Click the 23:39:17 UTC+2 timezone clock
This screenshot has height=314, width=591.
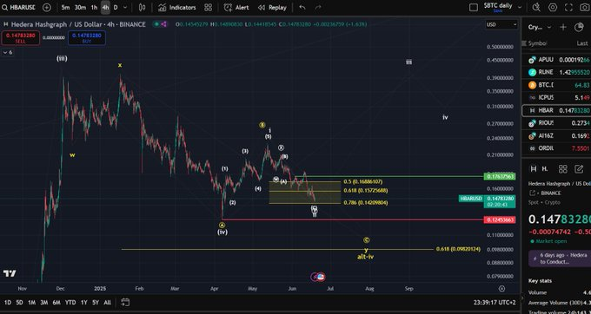[495, 303]
